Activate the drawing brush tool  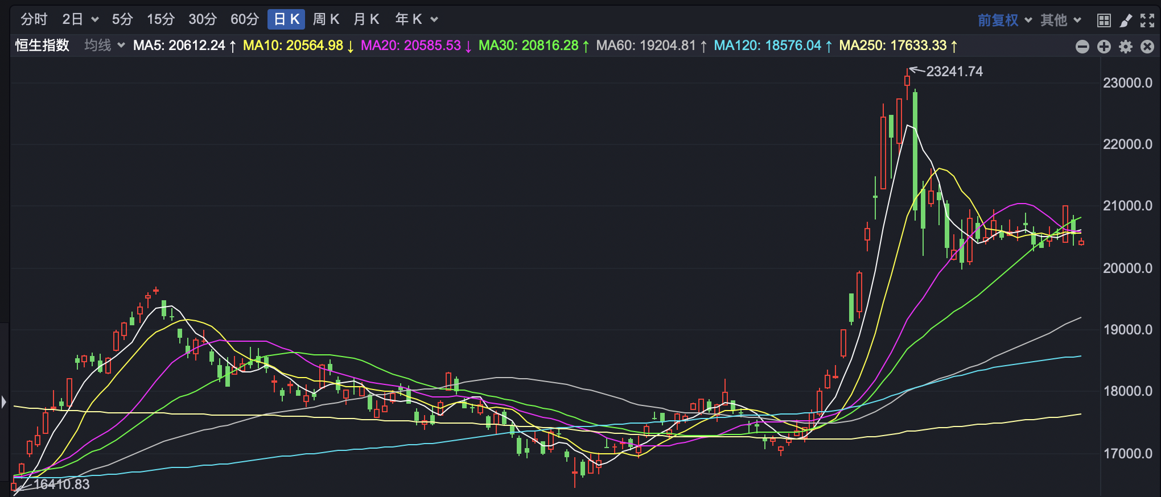tap(1126, 20)
